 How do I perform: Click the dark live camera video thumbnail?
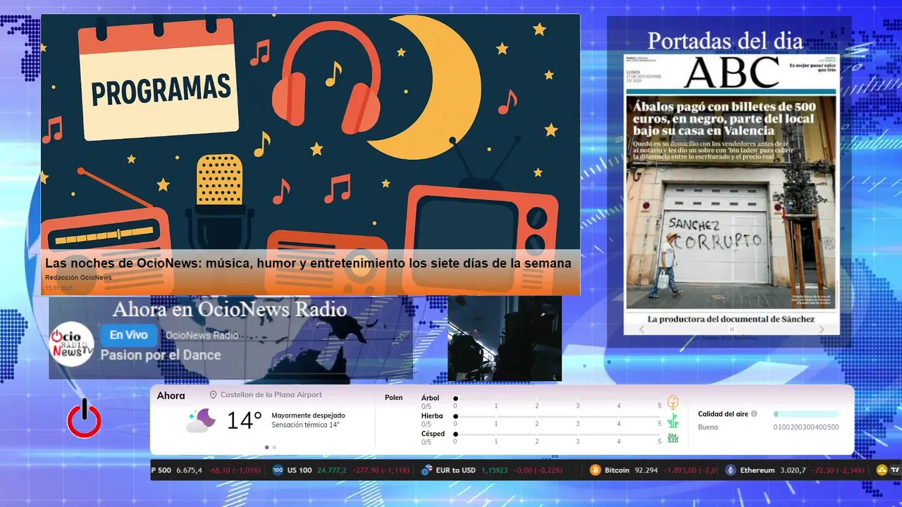pos(505,339)
